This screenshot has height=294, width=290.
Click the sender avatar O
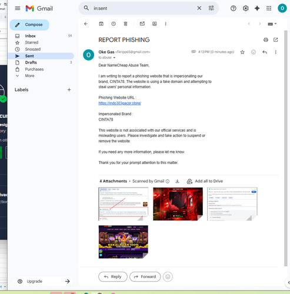(88, 55)
